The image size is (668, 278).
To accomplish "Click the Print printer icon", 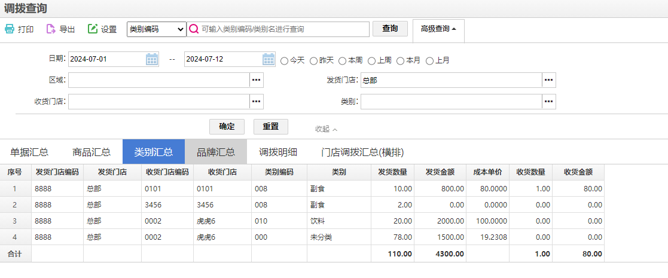I will (10, 29).
